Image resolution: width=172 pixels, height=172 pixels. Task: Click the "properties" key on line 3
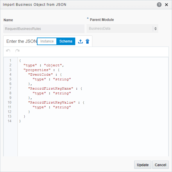37,70
